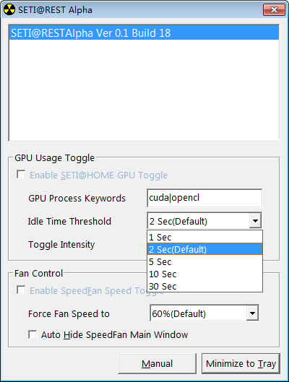Click the 60%(Default) fan speed combo box
289x382 pixels.
(204, 313)
